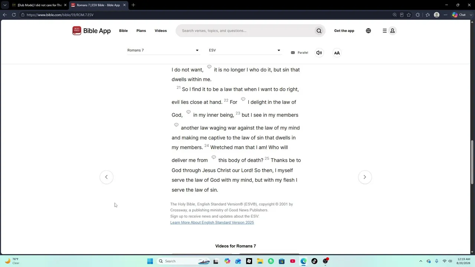Open the browser extensions puzzle icon
The width and height of the screenshot is (475, 267).
coord(418,15)
